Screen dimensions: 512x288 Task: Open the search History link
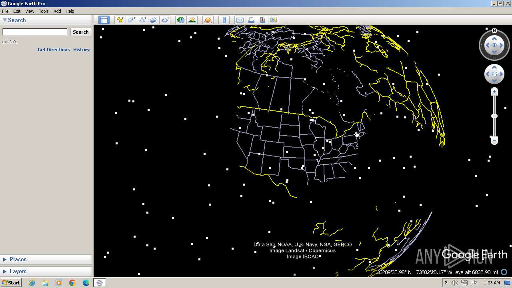(x=81, y=50)
